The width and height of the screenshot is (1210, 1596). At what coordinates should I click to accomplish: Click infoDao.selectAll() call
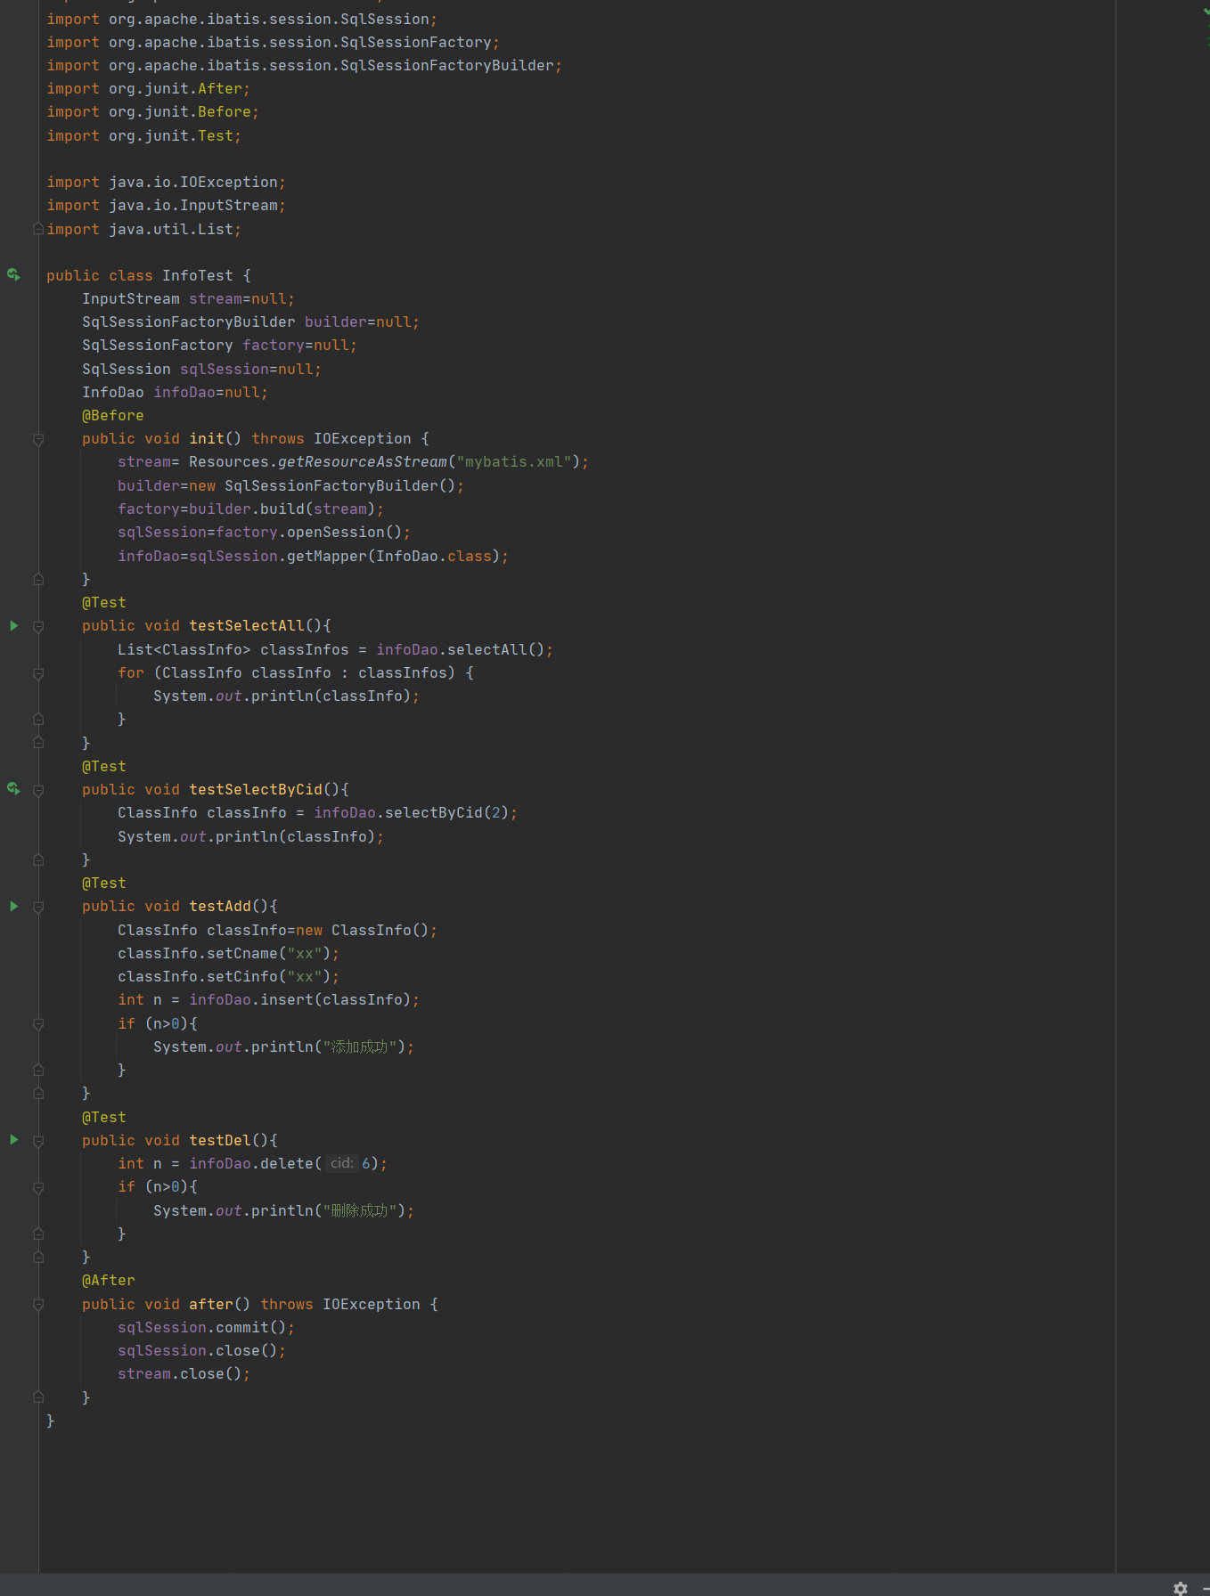(x=461, y=649)
